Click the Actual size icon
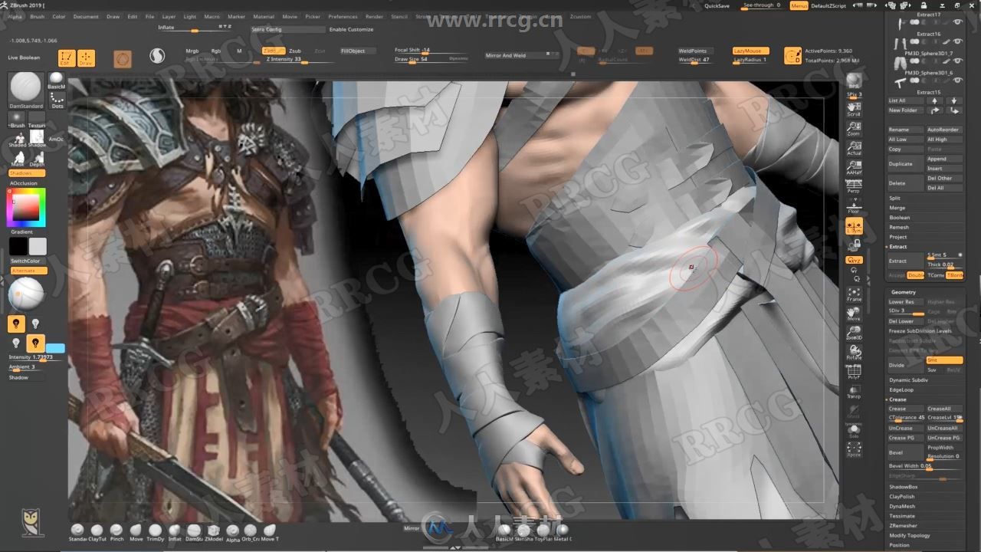Viewport: 981px width, 552px height. point(854,147)
